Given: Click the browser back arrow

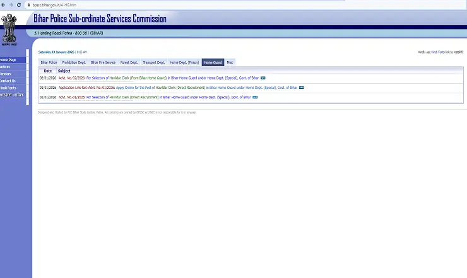Looking at the screenshot, I should click(x=4, y=4).
